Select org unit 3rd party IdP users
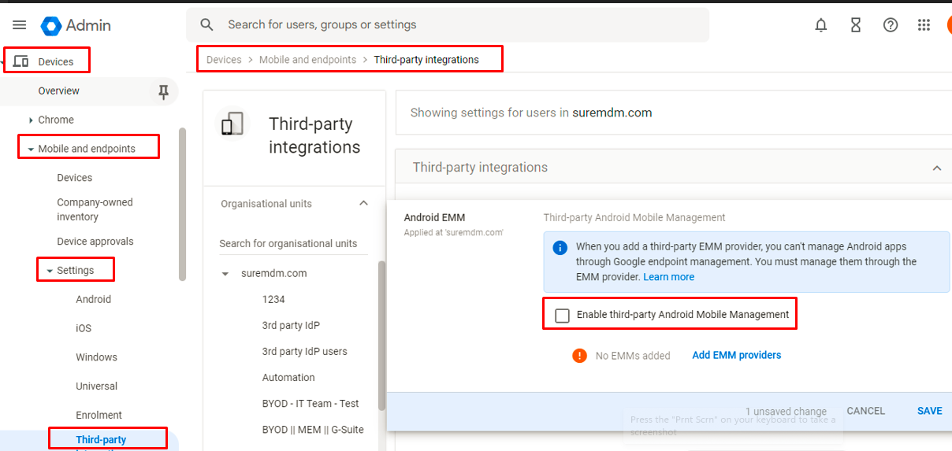 point(305,352)
